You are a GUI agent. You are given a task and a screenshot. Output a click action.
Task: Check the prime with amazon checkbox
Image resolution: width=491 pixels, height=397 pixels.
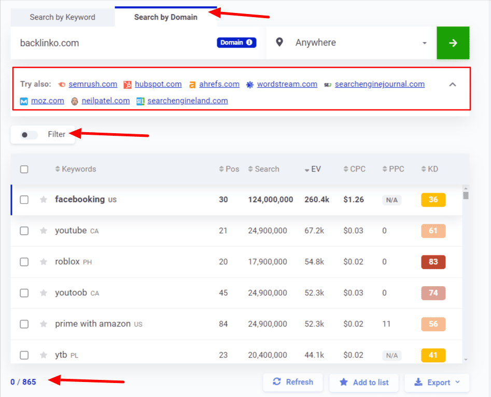(24, 324)
